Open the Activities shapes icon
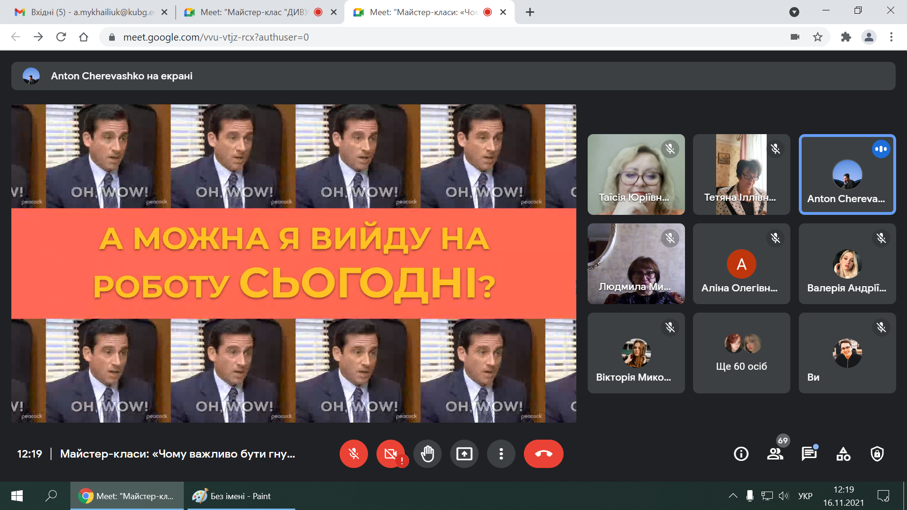Viewport: 907px width, 510px height. click(843, 454)
